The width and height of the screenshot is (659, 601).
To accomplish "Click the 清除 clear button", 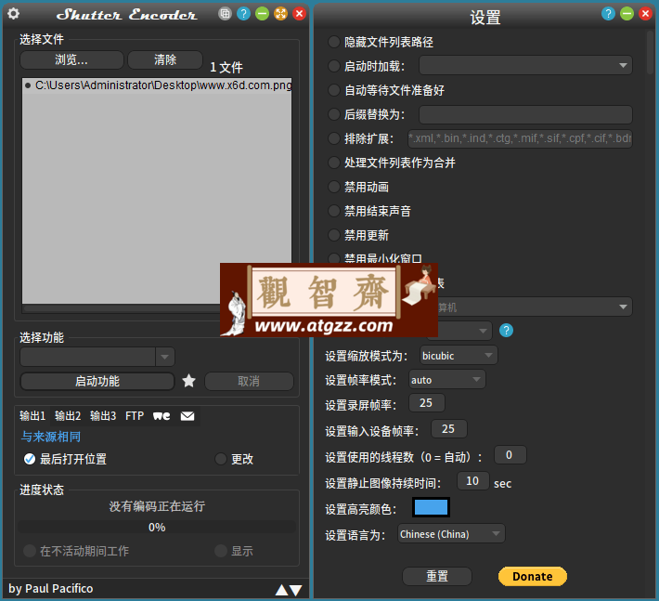I will click(x=165, y=59).
